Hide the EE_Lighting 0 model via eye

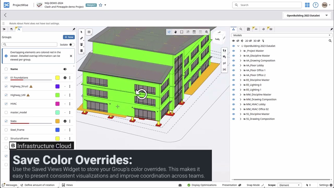pos(234,85)
